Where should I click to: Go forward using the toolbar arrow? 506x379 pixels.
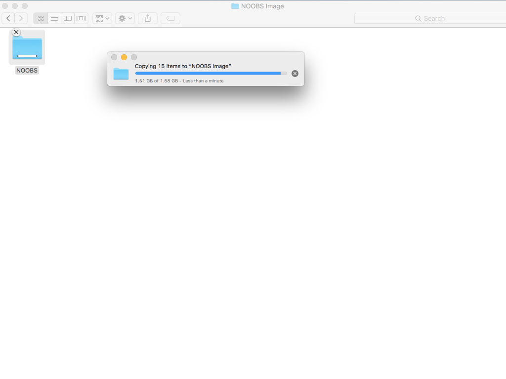click(21, 18)
